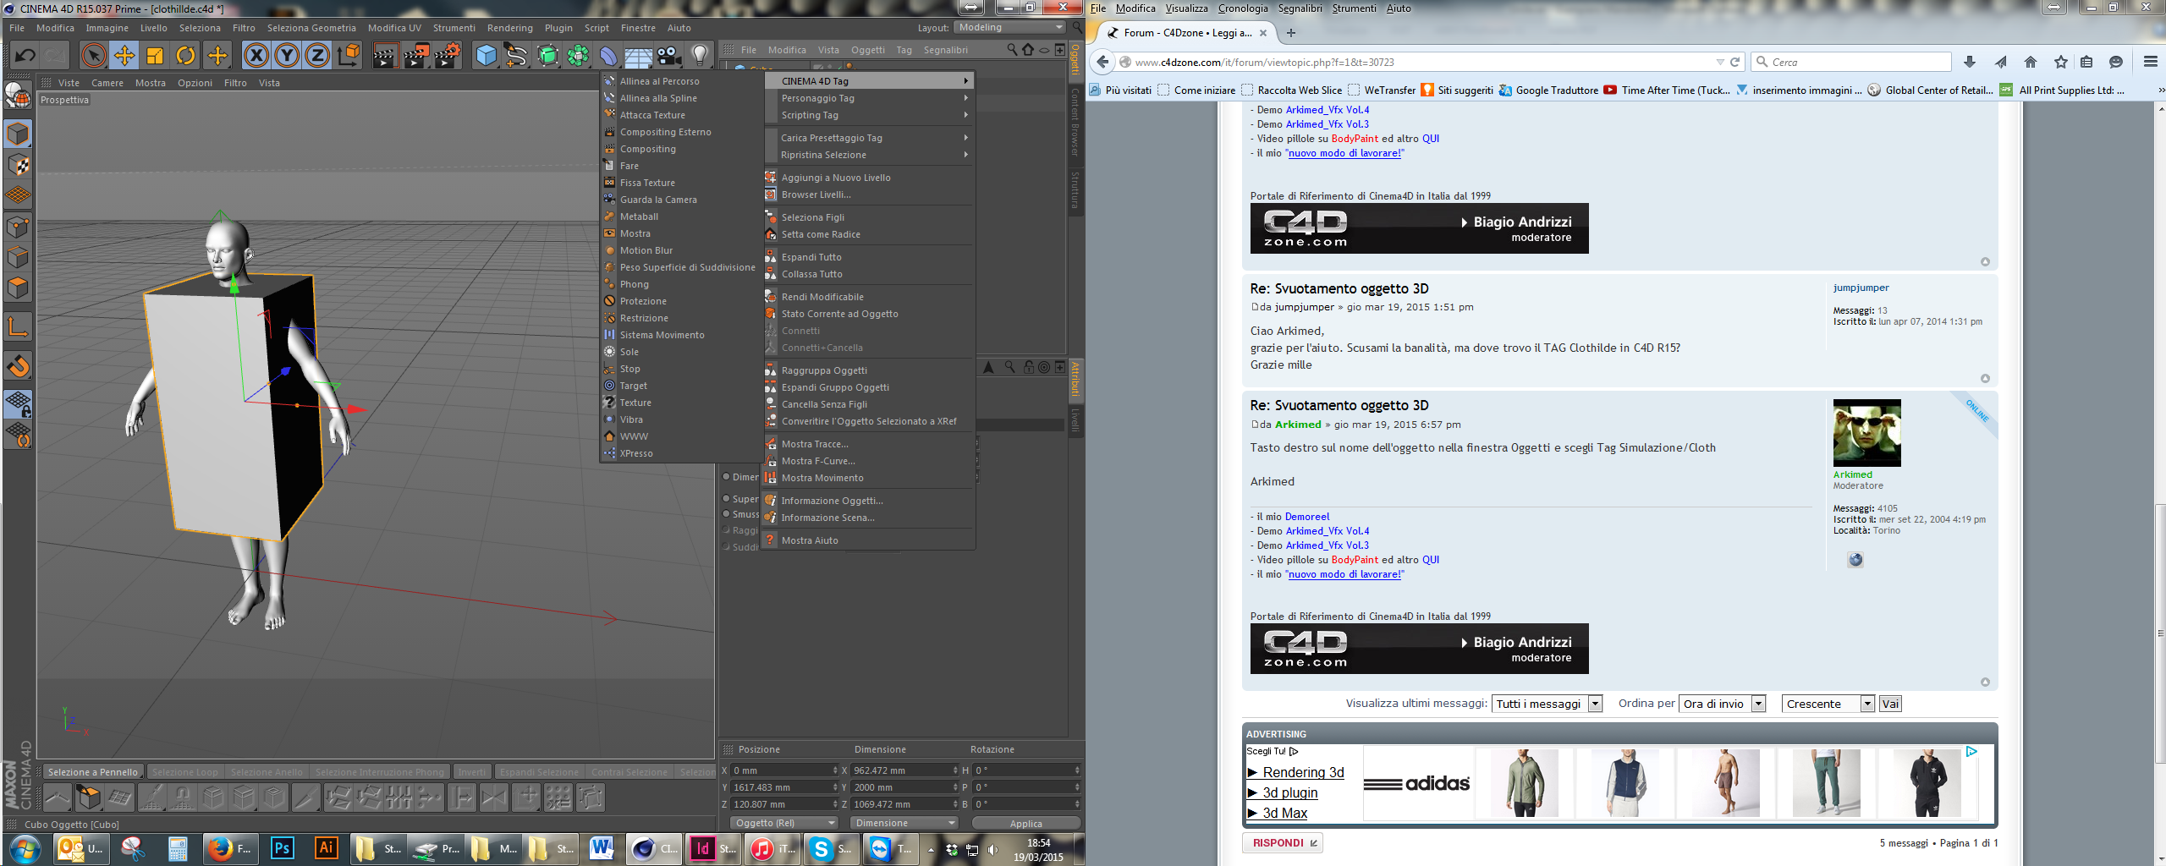Open the green array modeling objects icon
The width and height of the screenshot is (2166, 866).
pyautogui.click(x=578, y=56)
